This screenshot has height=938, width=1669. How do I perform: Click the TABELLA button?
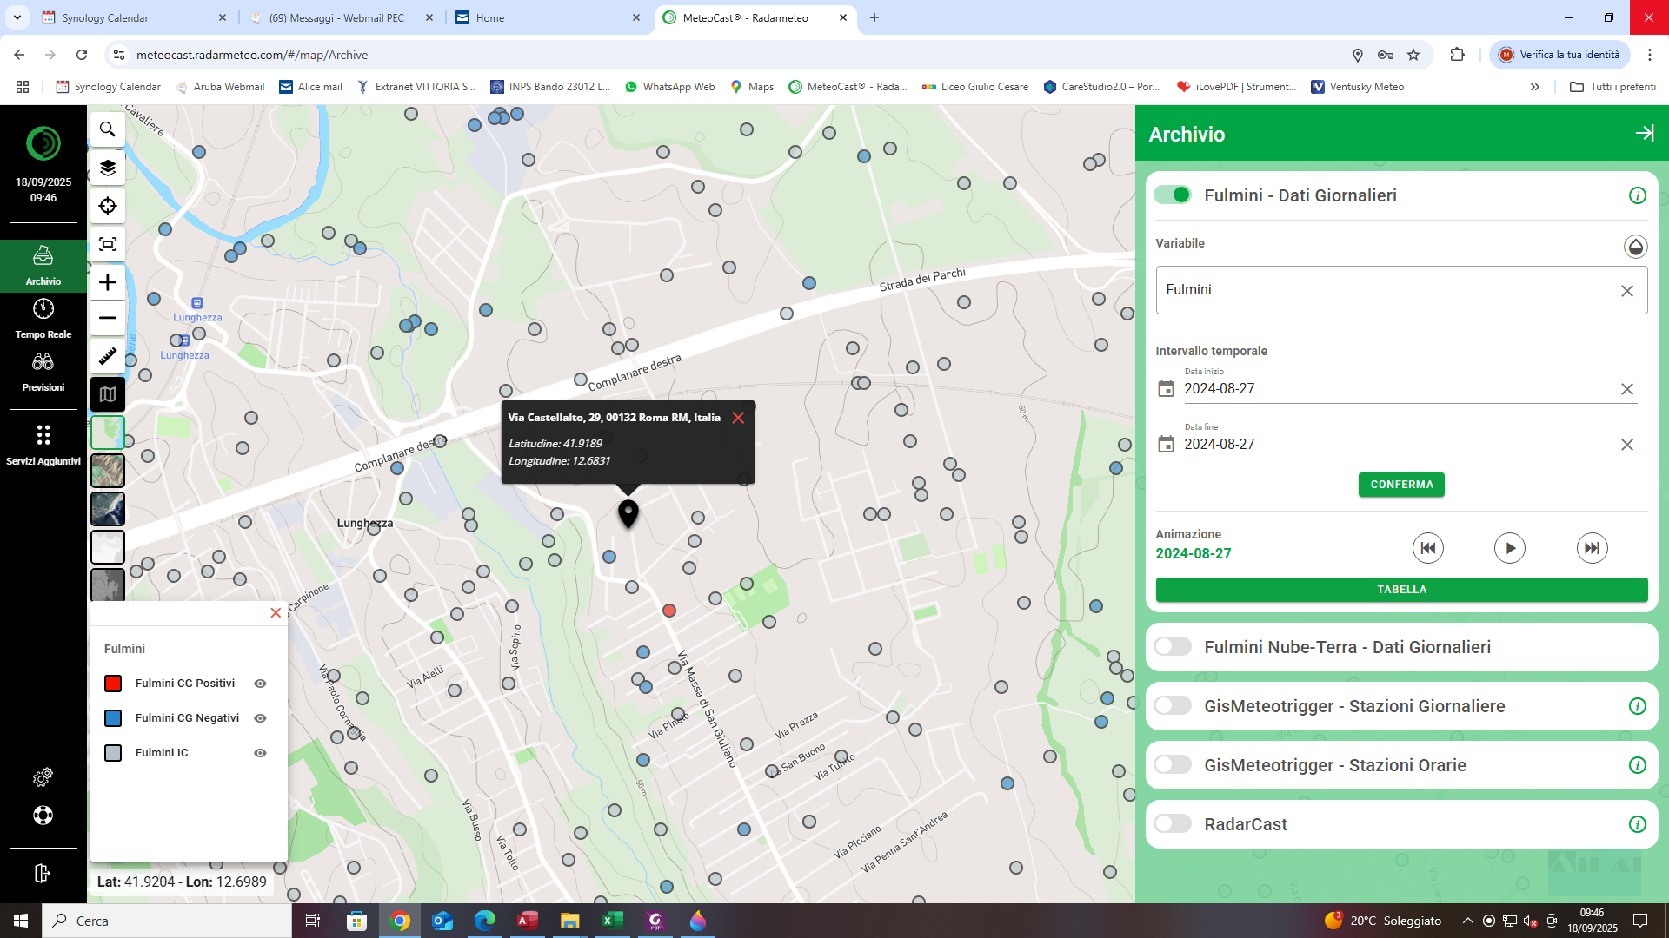click(x=1401, y=590)
